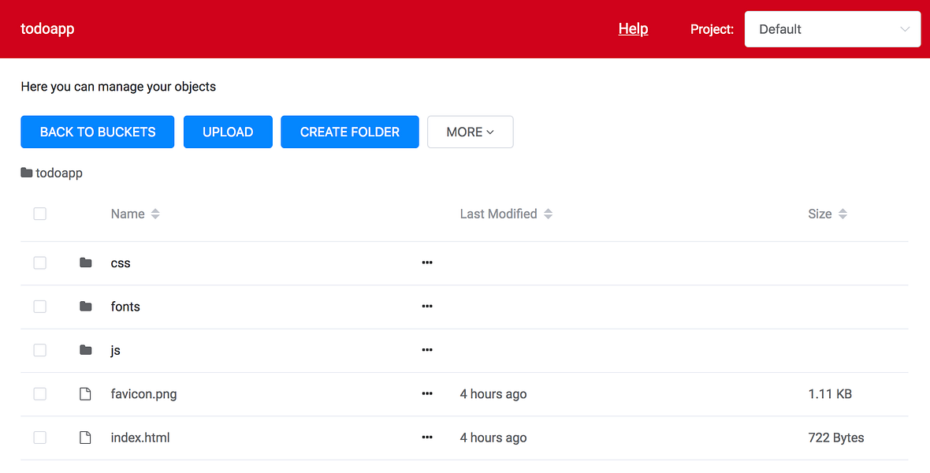Click the favicon.png file icon

pos(85,393)
